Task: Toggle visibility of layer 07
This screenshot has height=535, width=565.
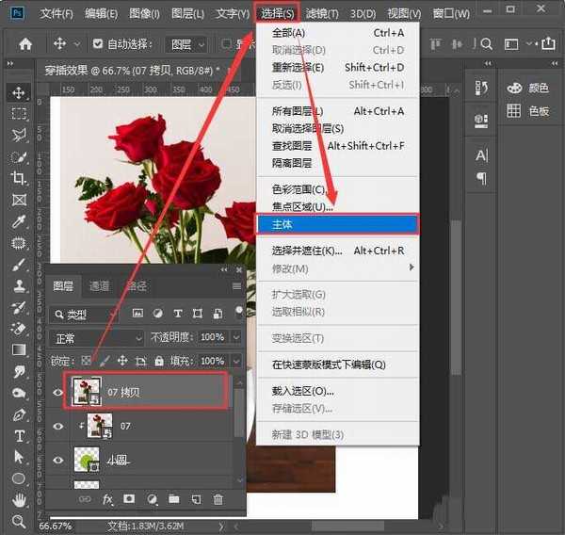Action: 56,426
